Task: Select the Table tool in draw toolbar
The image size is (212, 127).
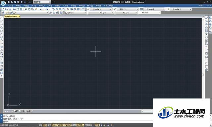Action: [x=2, y=73]
